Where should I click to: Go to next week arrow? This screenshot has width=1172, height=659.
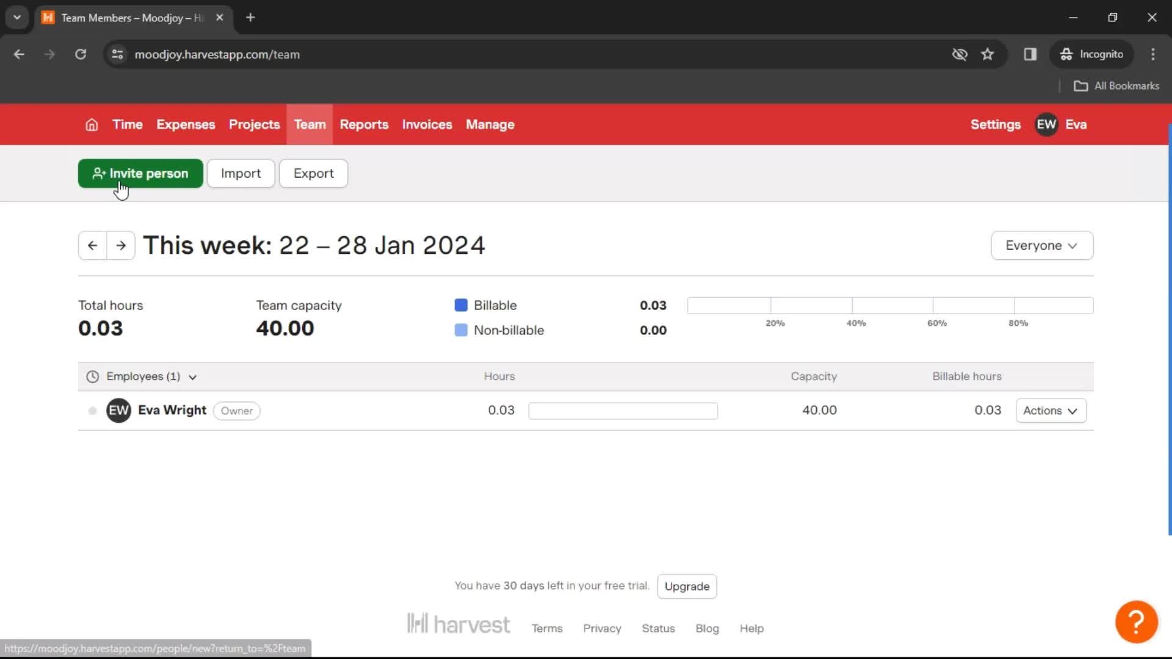tap(121, 245)
